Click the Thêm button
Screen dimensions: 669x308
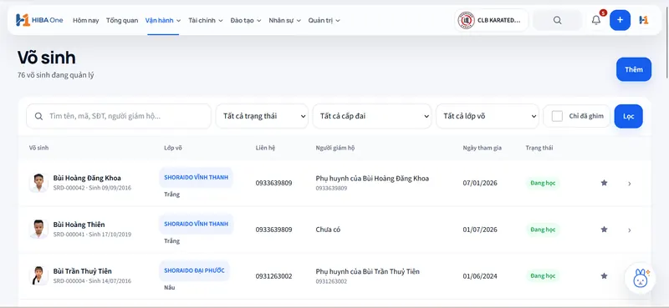(634, 69)
